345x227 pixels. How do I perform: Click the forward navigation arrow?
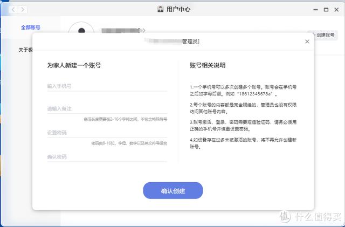tap(23, 10)
